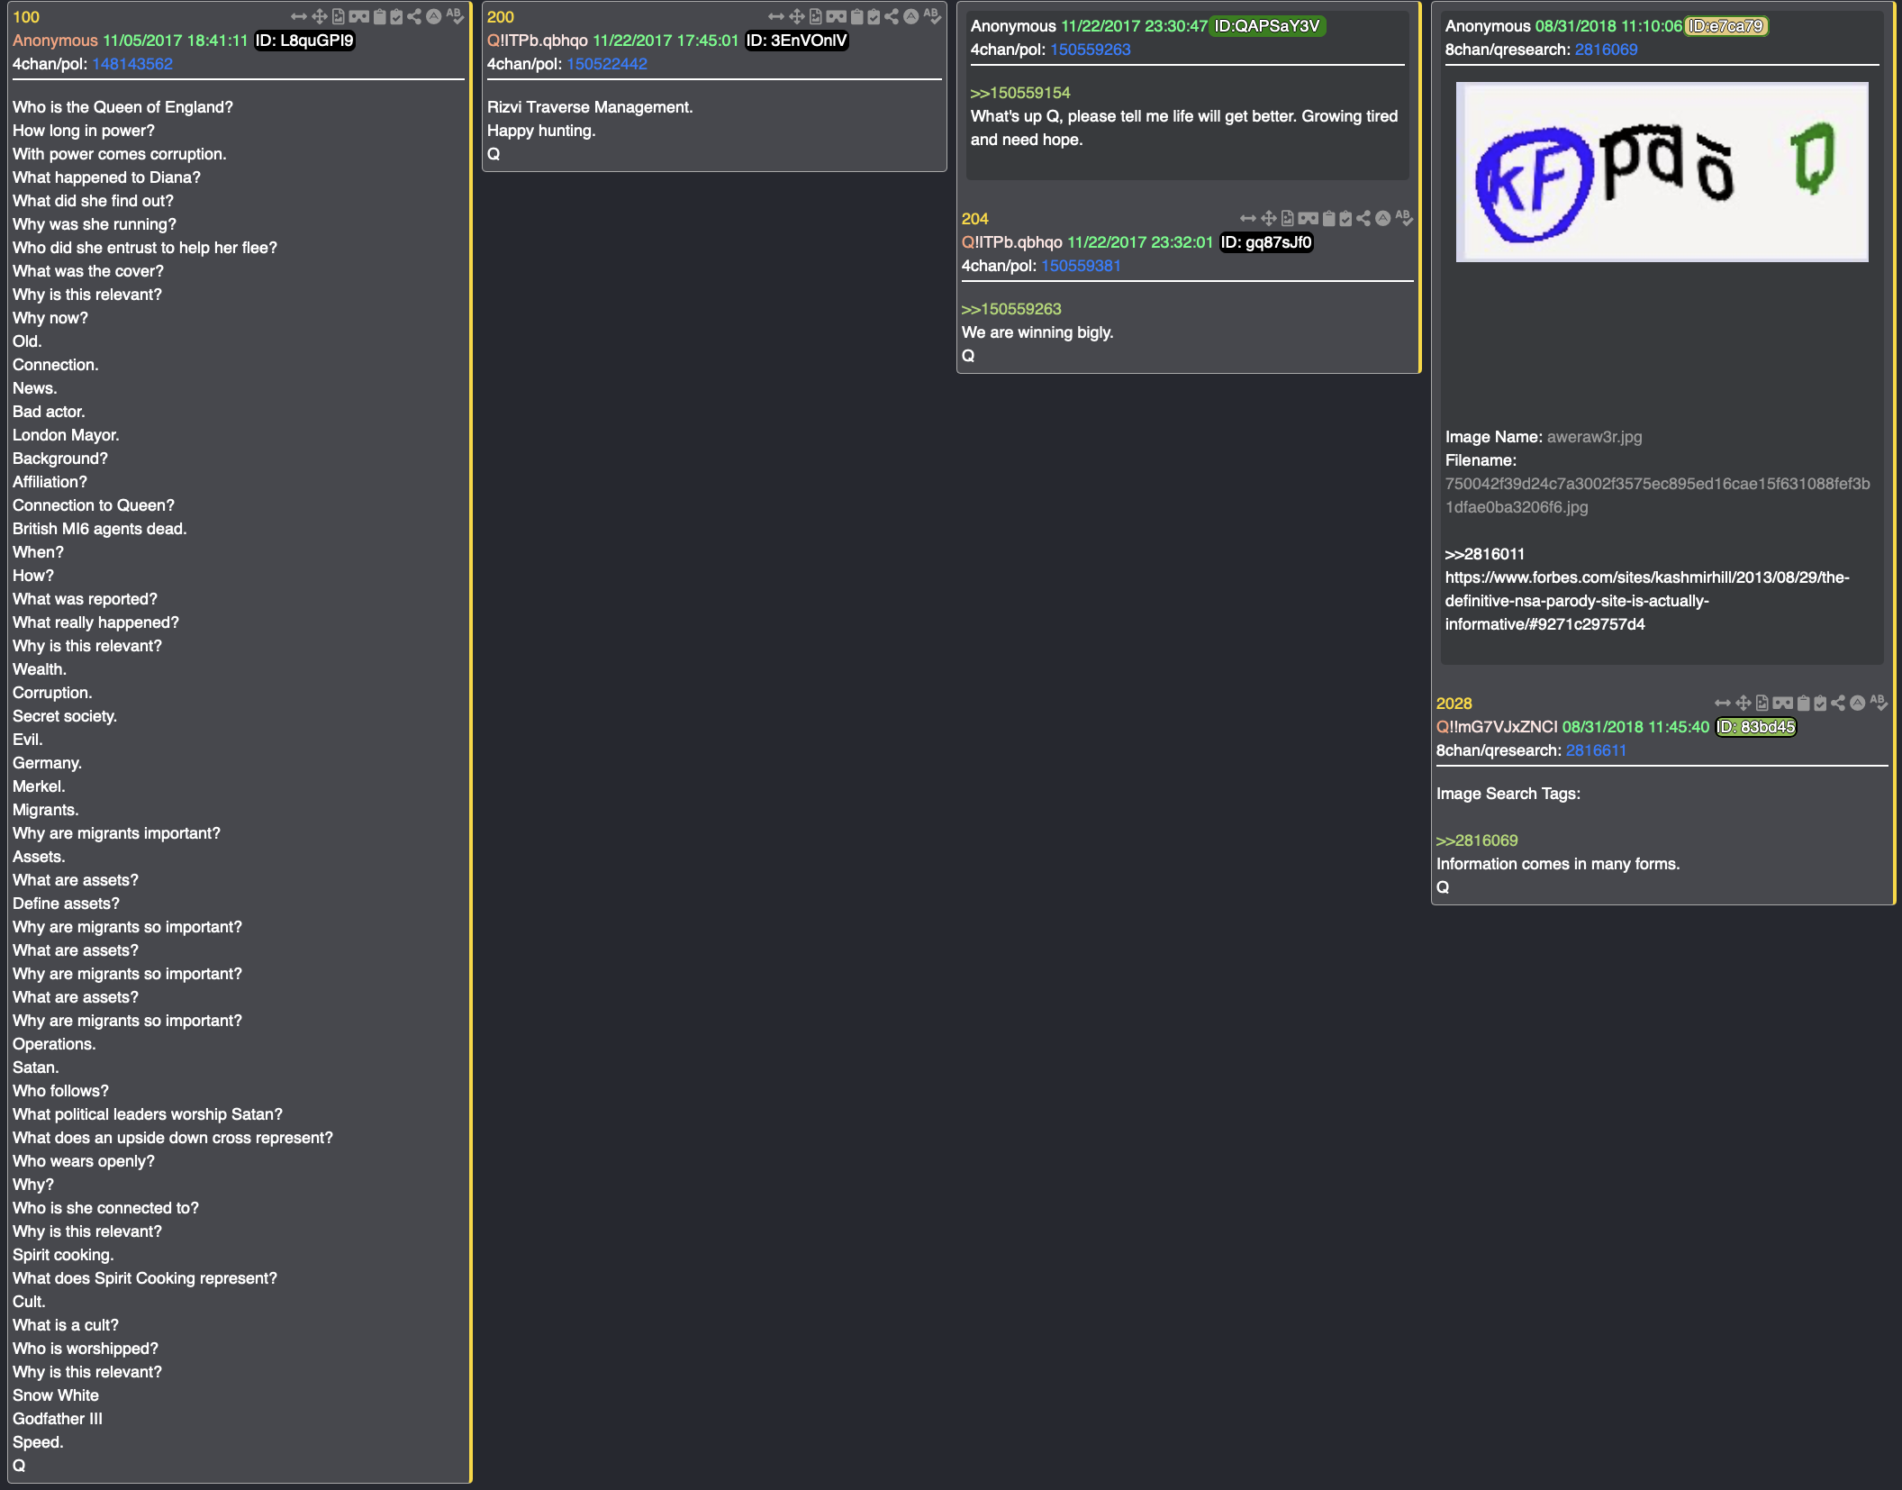Click the forbes.com kashmirhill article URL
Image resolution: width=1902 pixels, height=1490 pixels.
pyautogui.click(x=1647, y=601)
